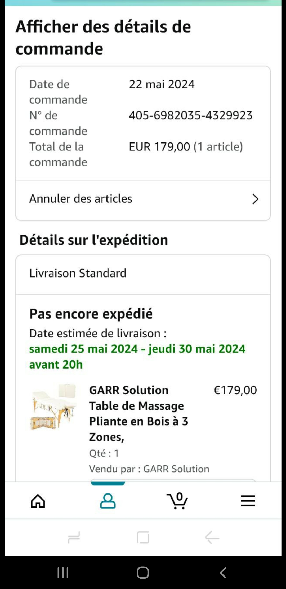Open the account profile tab
The width and height of the screenshot is (286, 589).
[108, 501]
